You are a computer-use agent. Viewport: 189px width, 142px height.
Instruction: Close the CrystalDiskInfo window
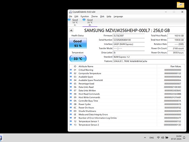[182, 12]
